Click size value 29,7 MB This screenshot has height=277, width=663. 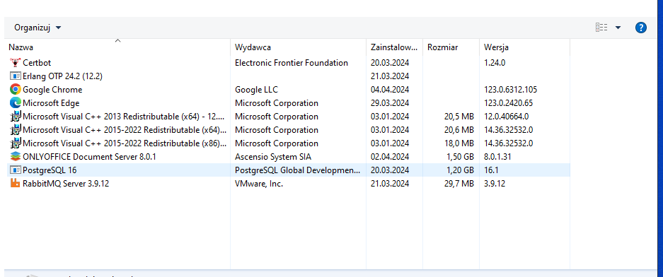tap(459, 184)
